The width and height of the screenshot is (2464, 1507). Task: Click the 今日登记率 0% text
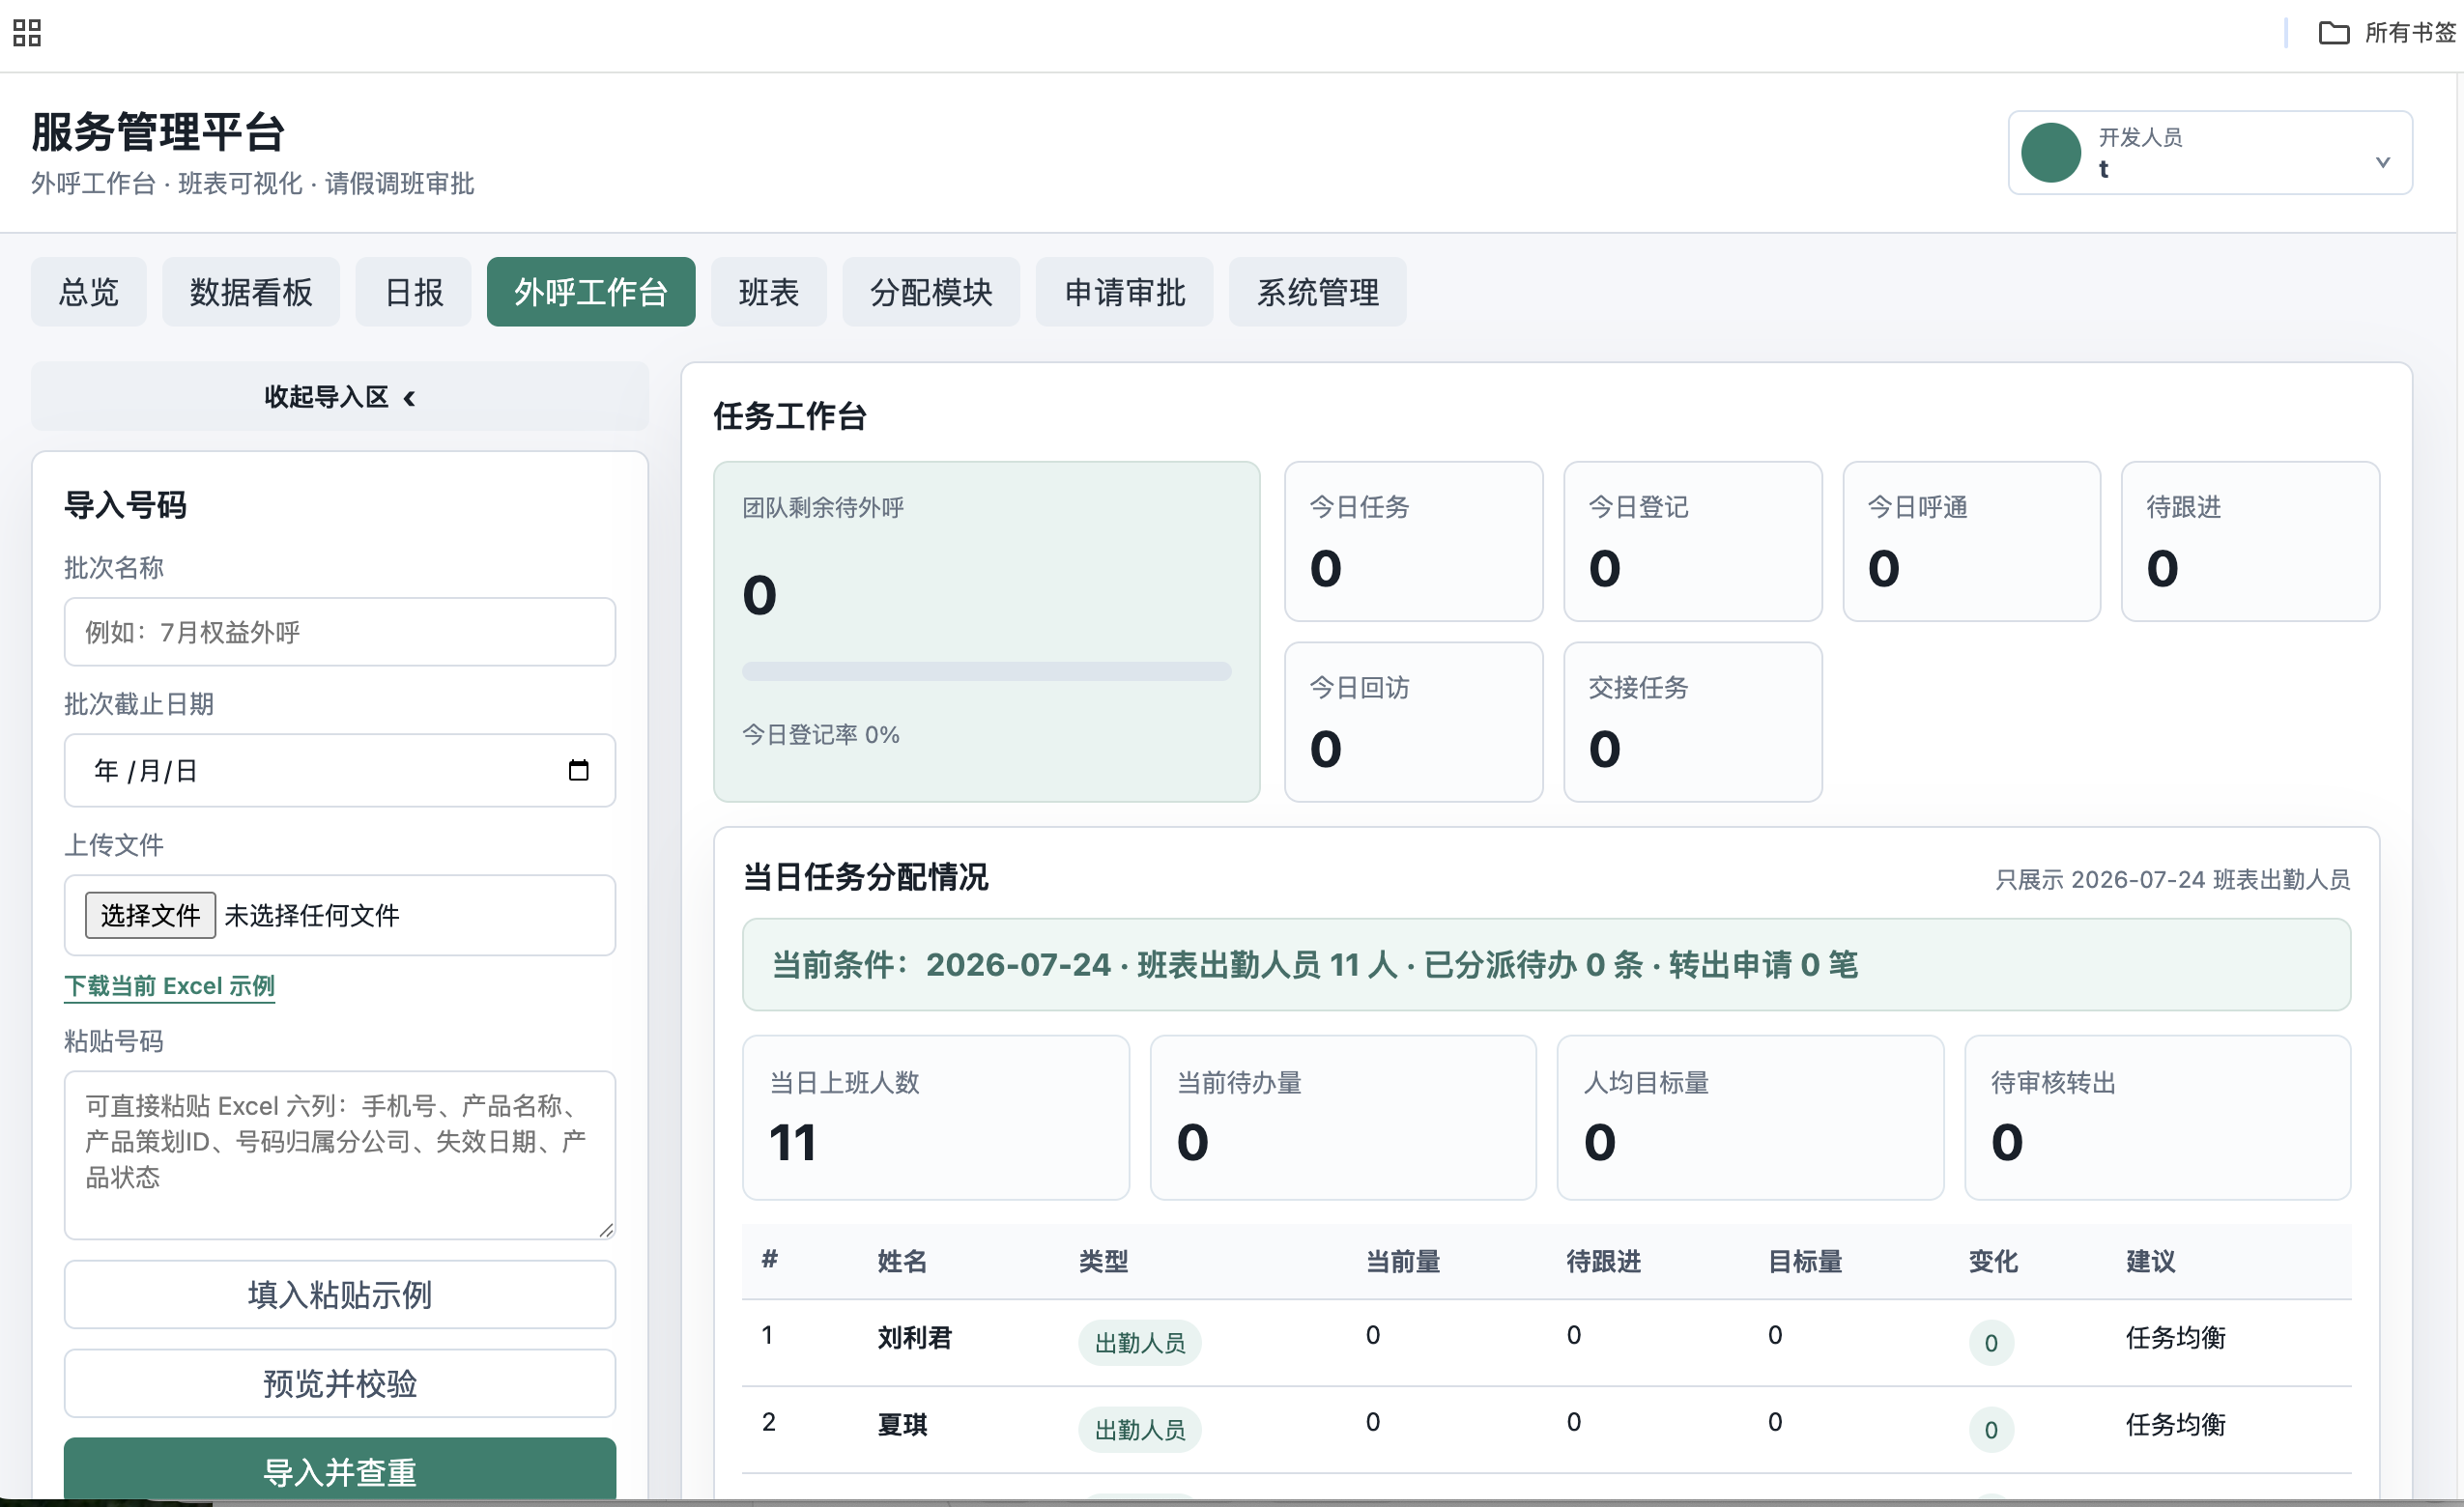(x=821, y=735)
